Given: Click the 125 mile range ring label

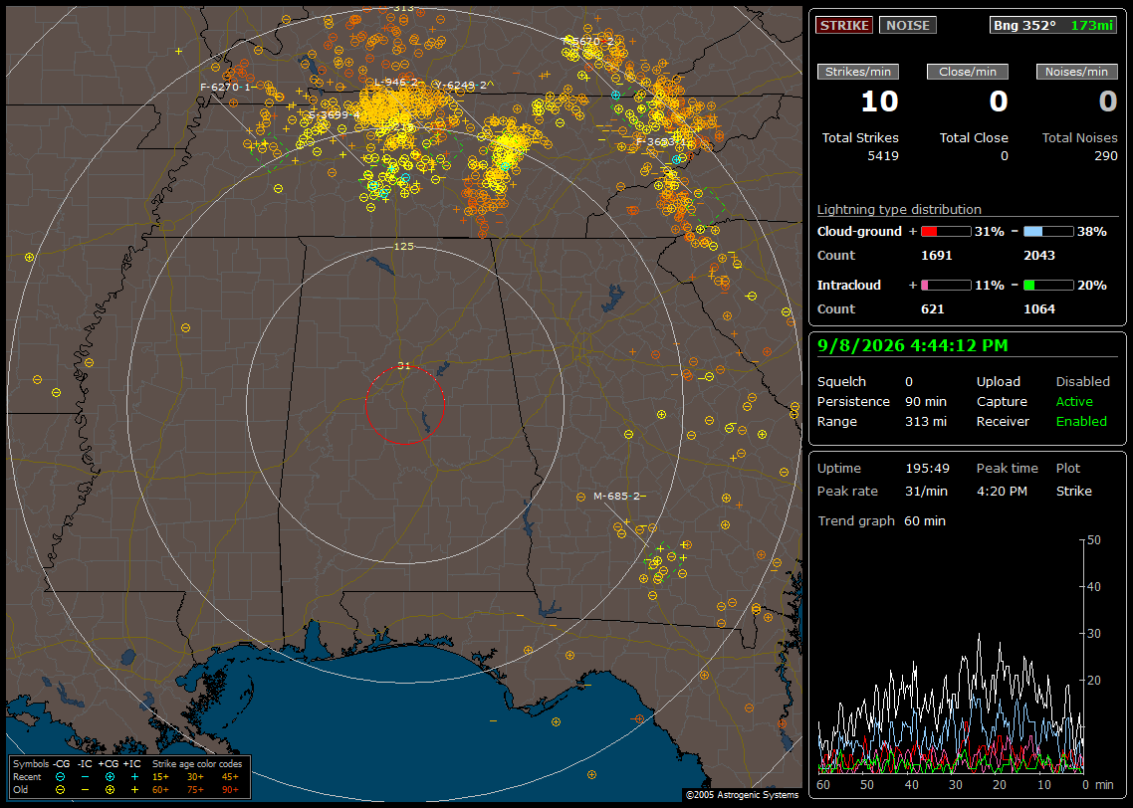Looking at the screenshot, I should coord(403,246).
